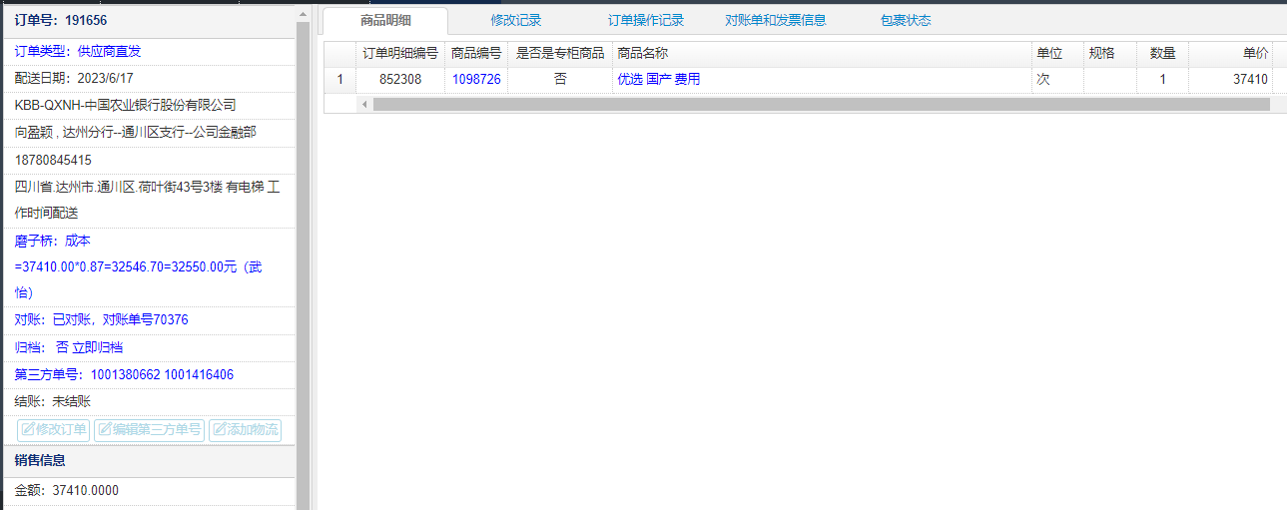Open the 商品明细 tab

click(385, 20)
